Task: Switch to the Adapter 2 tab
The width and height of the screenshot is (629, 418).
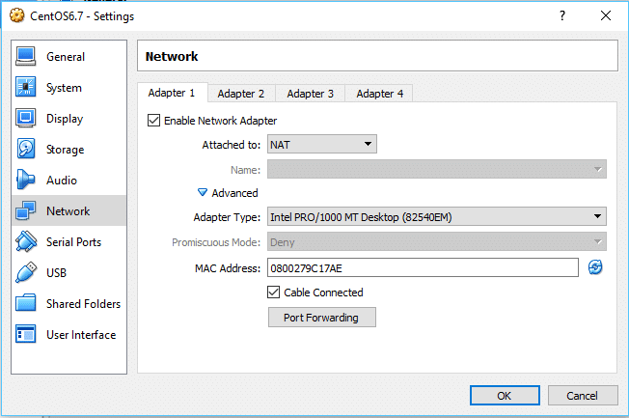Action: point(240,94)
